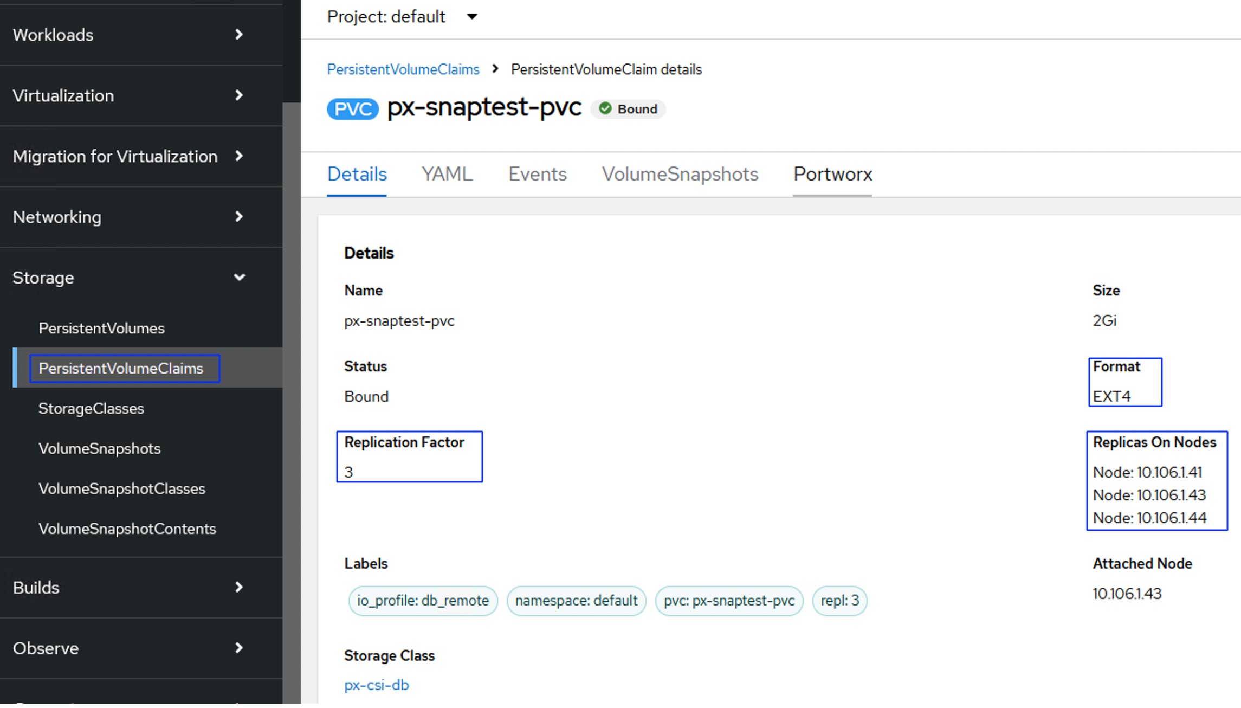
Task: Switch to the VolumeSnapshots tab
Action: (680, 175)
